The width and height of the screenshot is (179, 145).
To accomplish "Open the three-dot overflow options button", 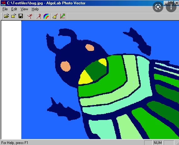I will point(171,7).
